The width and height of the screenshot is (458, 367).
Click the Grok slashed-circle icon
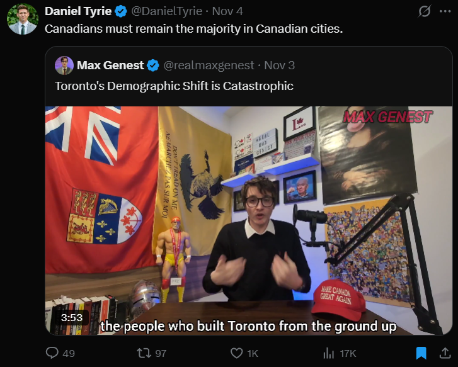pyautogui.click(x=424, y=12)
